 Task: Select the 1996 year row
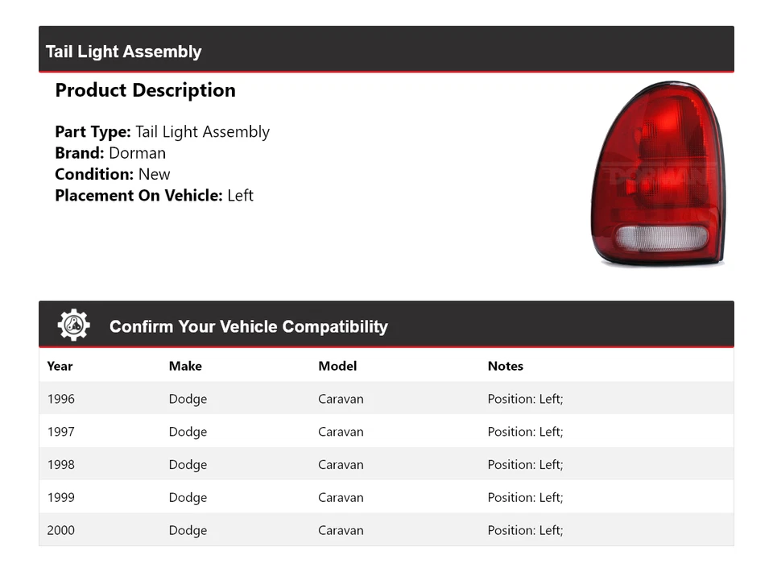61,399
